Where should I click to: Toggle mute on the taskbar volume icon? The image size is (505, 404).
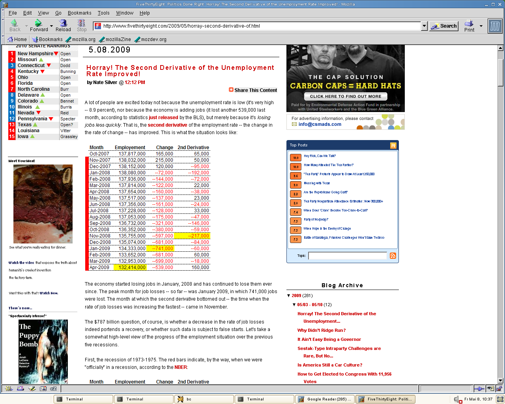tap(457, 399)
